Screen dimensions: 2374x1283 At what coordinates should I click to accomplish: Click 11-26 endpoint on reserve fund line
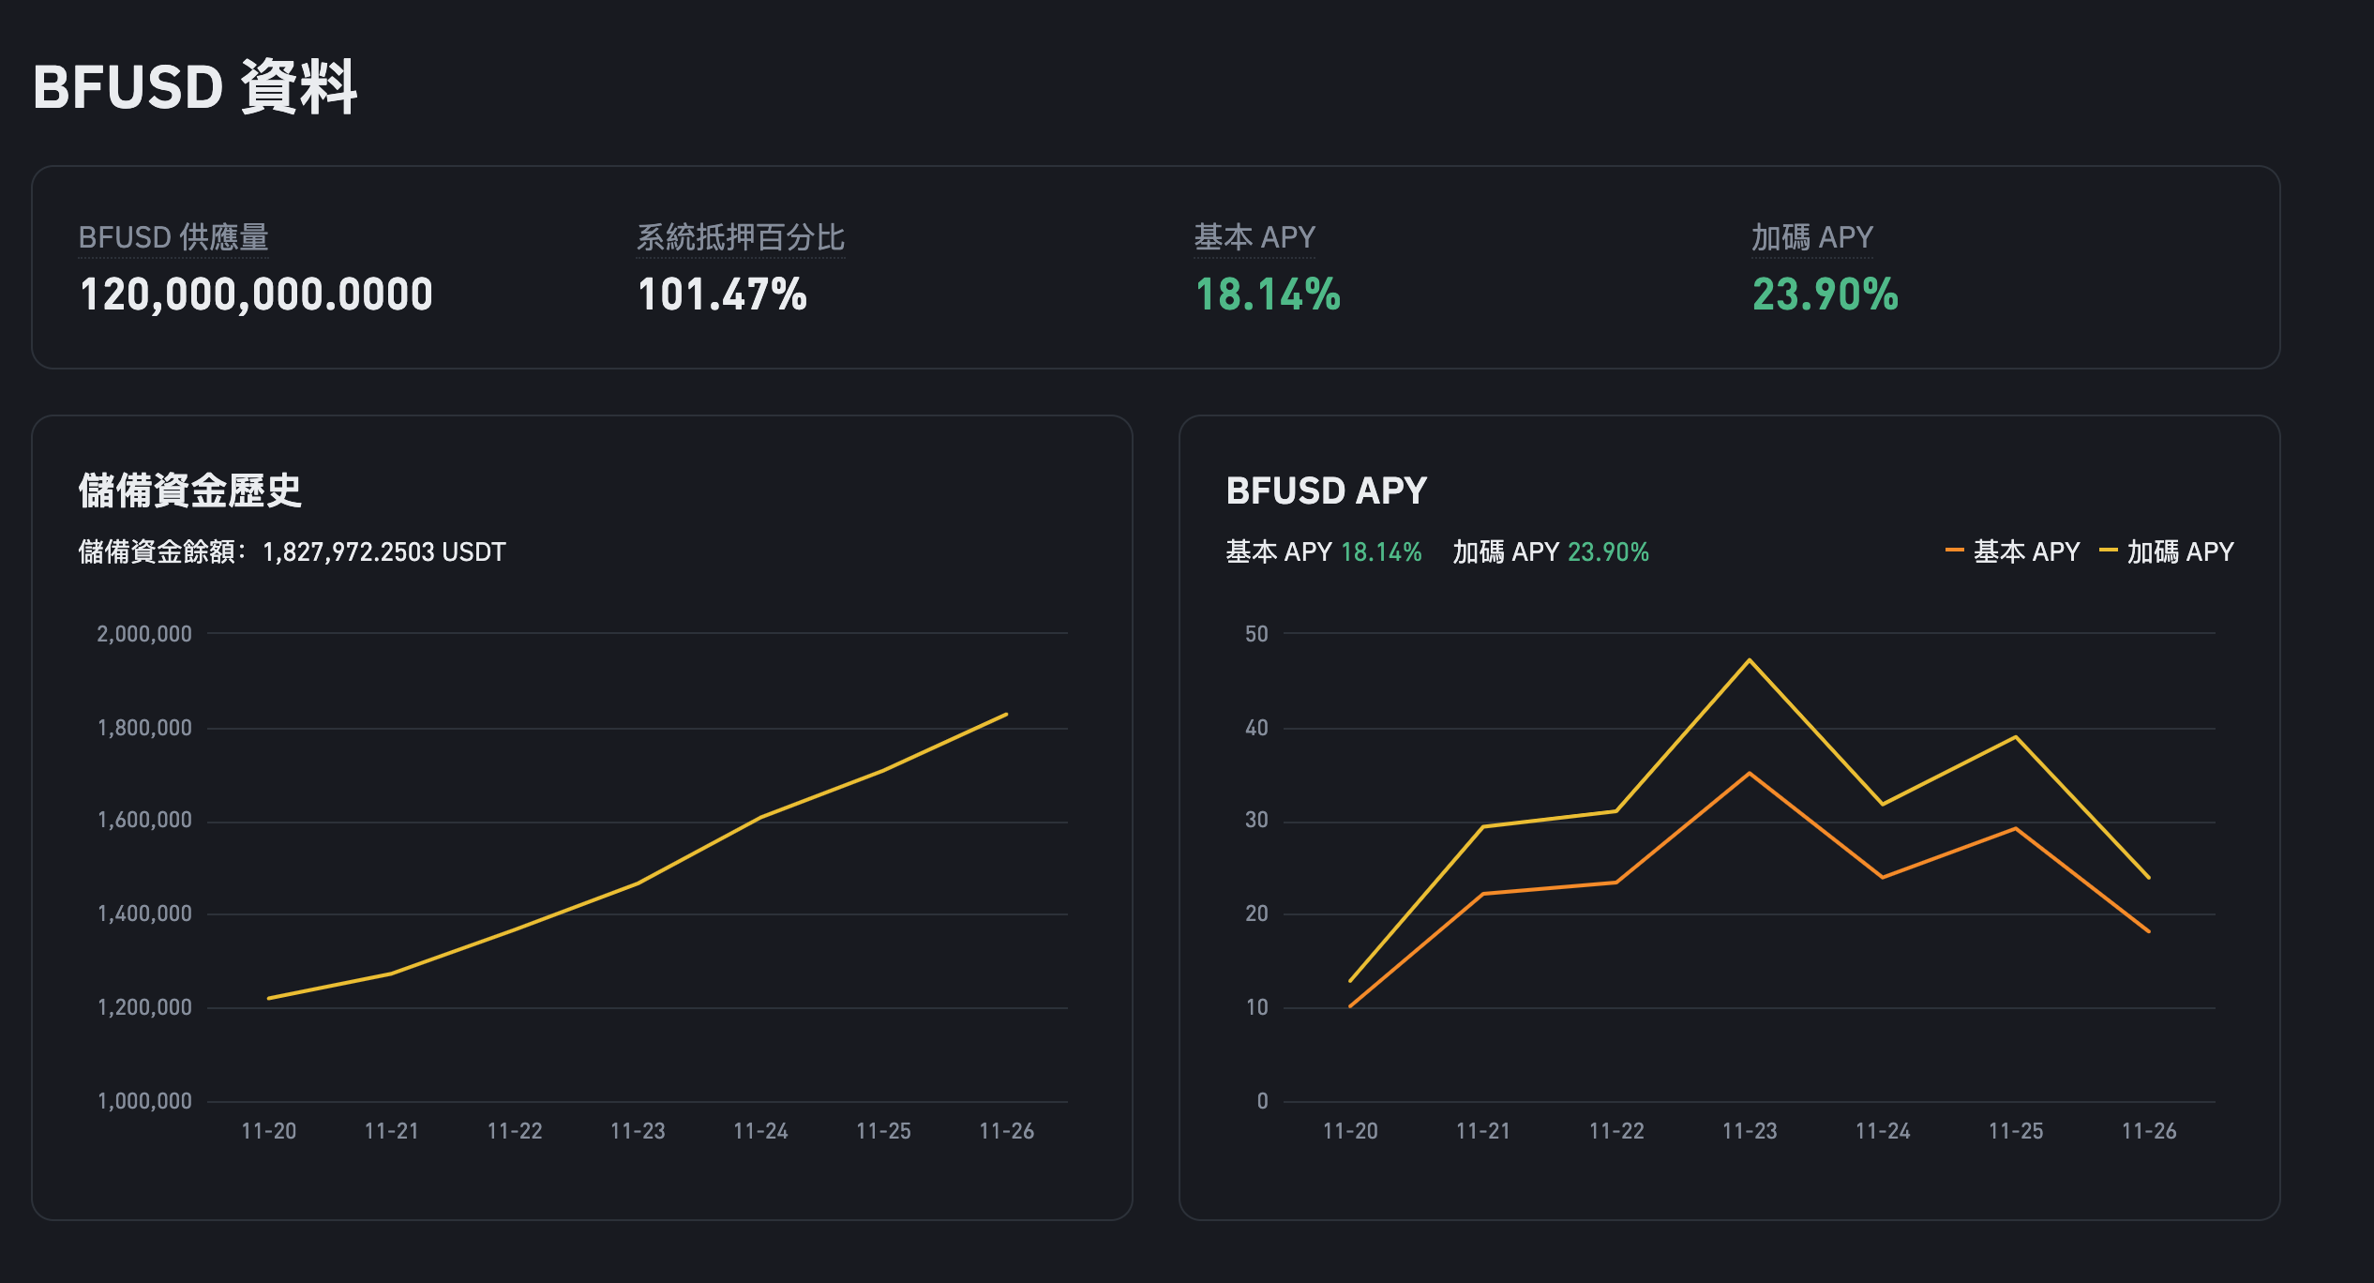[x=1006, y=715]
